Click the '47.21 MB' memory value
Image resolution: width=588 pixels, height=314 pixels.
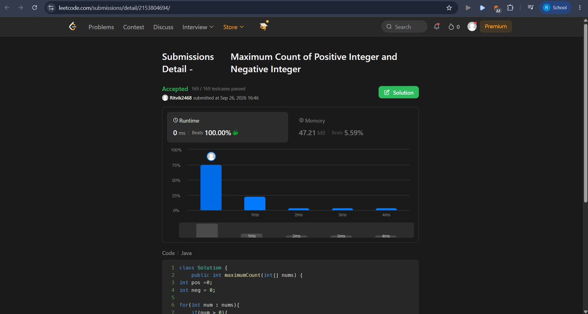click(312, 133)
